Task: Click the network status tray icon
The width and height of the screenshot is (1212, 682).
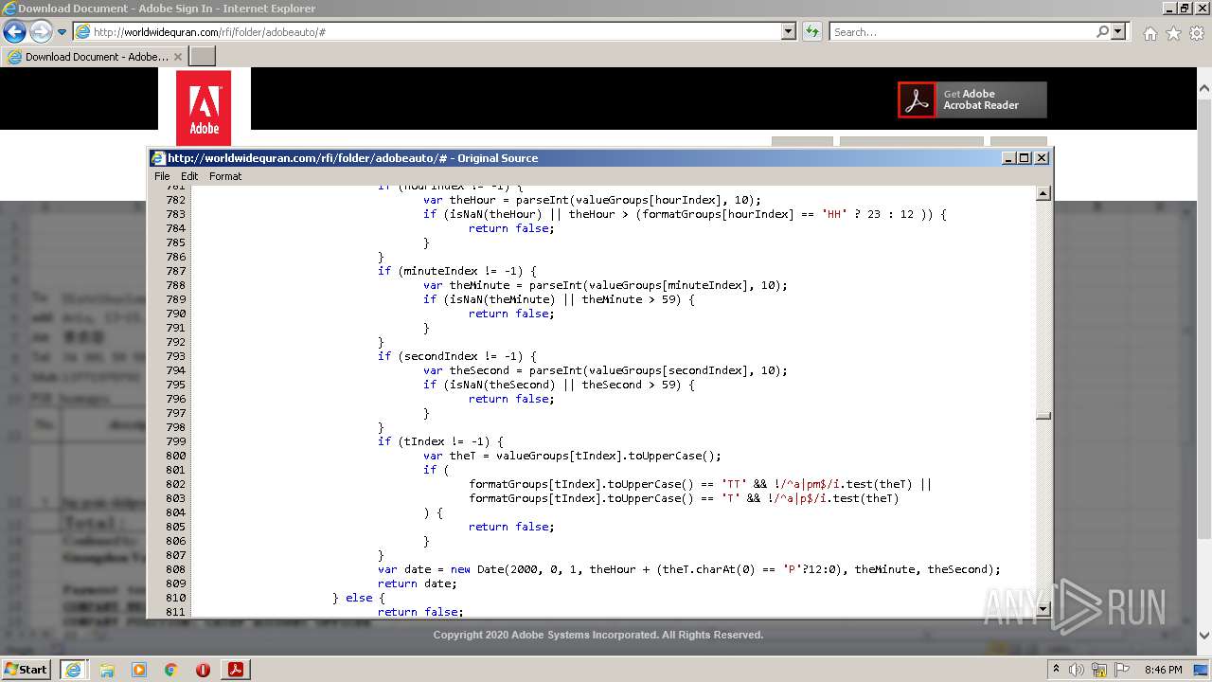Action: pyautogui.click(x=1099, y=670)
